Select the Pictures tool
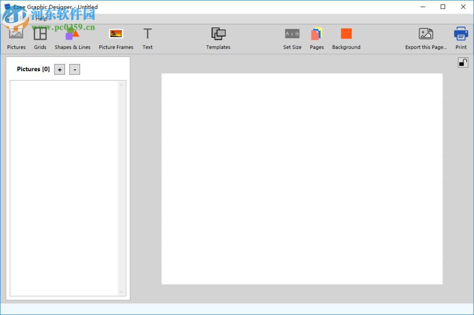Image resolution: width=474 pixels, height=315 pixels. (16, 38)
